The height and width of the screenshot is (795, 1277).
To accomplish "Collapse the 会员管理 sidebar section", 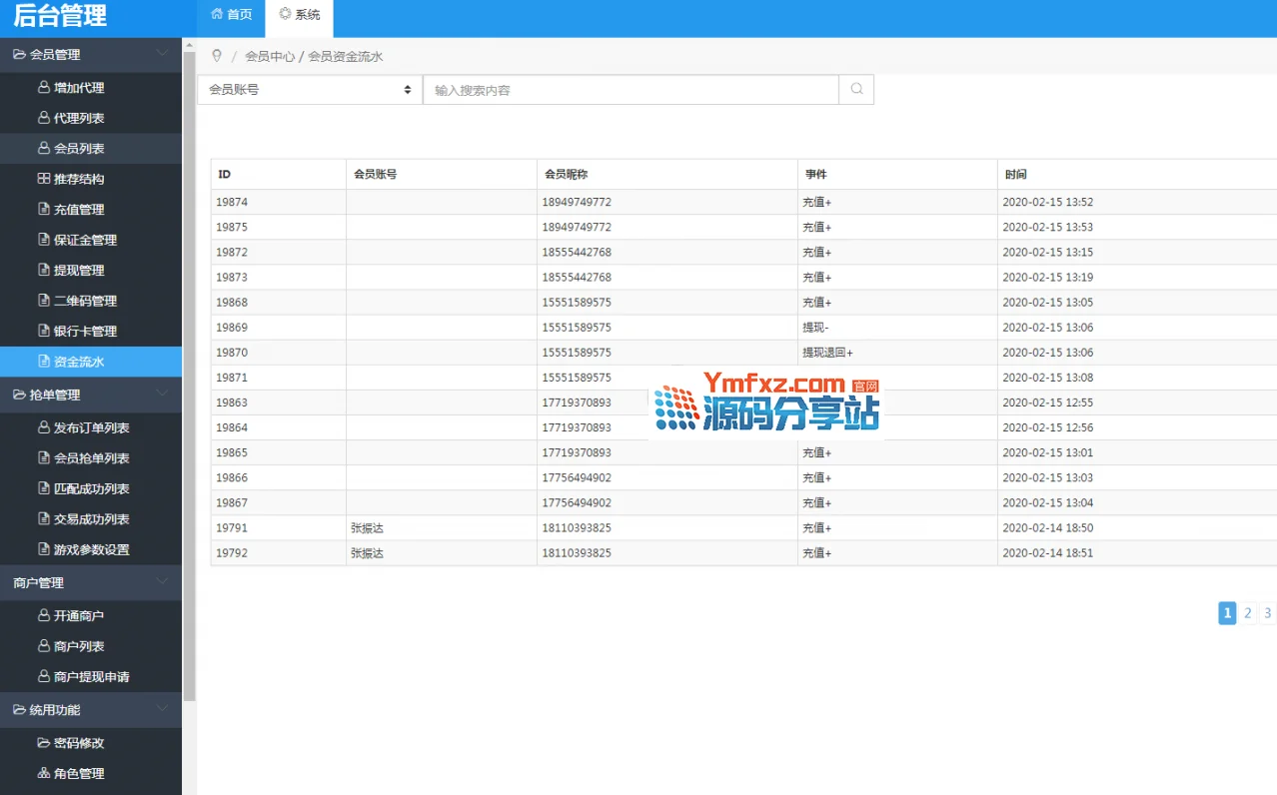I will tap(162, 54).
